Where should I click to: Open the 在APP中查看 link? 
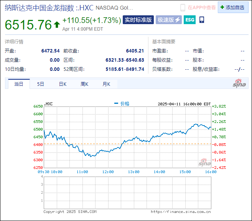[202, 7]
